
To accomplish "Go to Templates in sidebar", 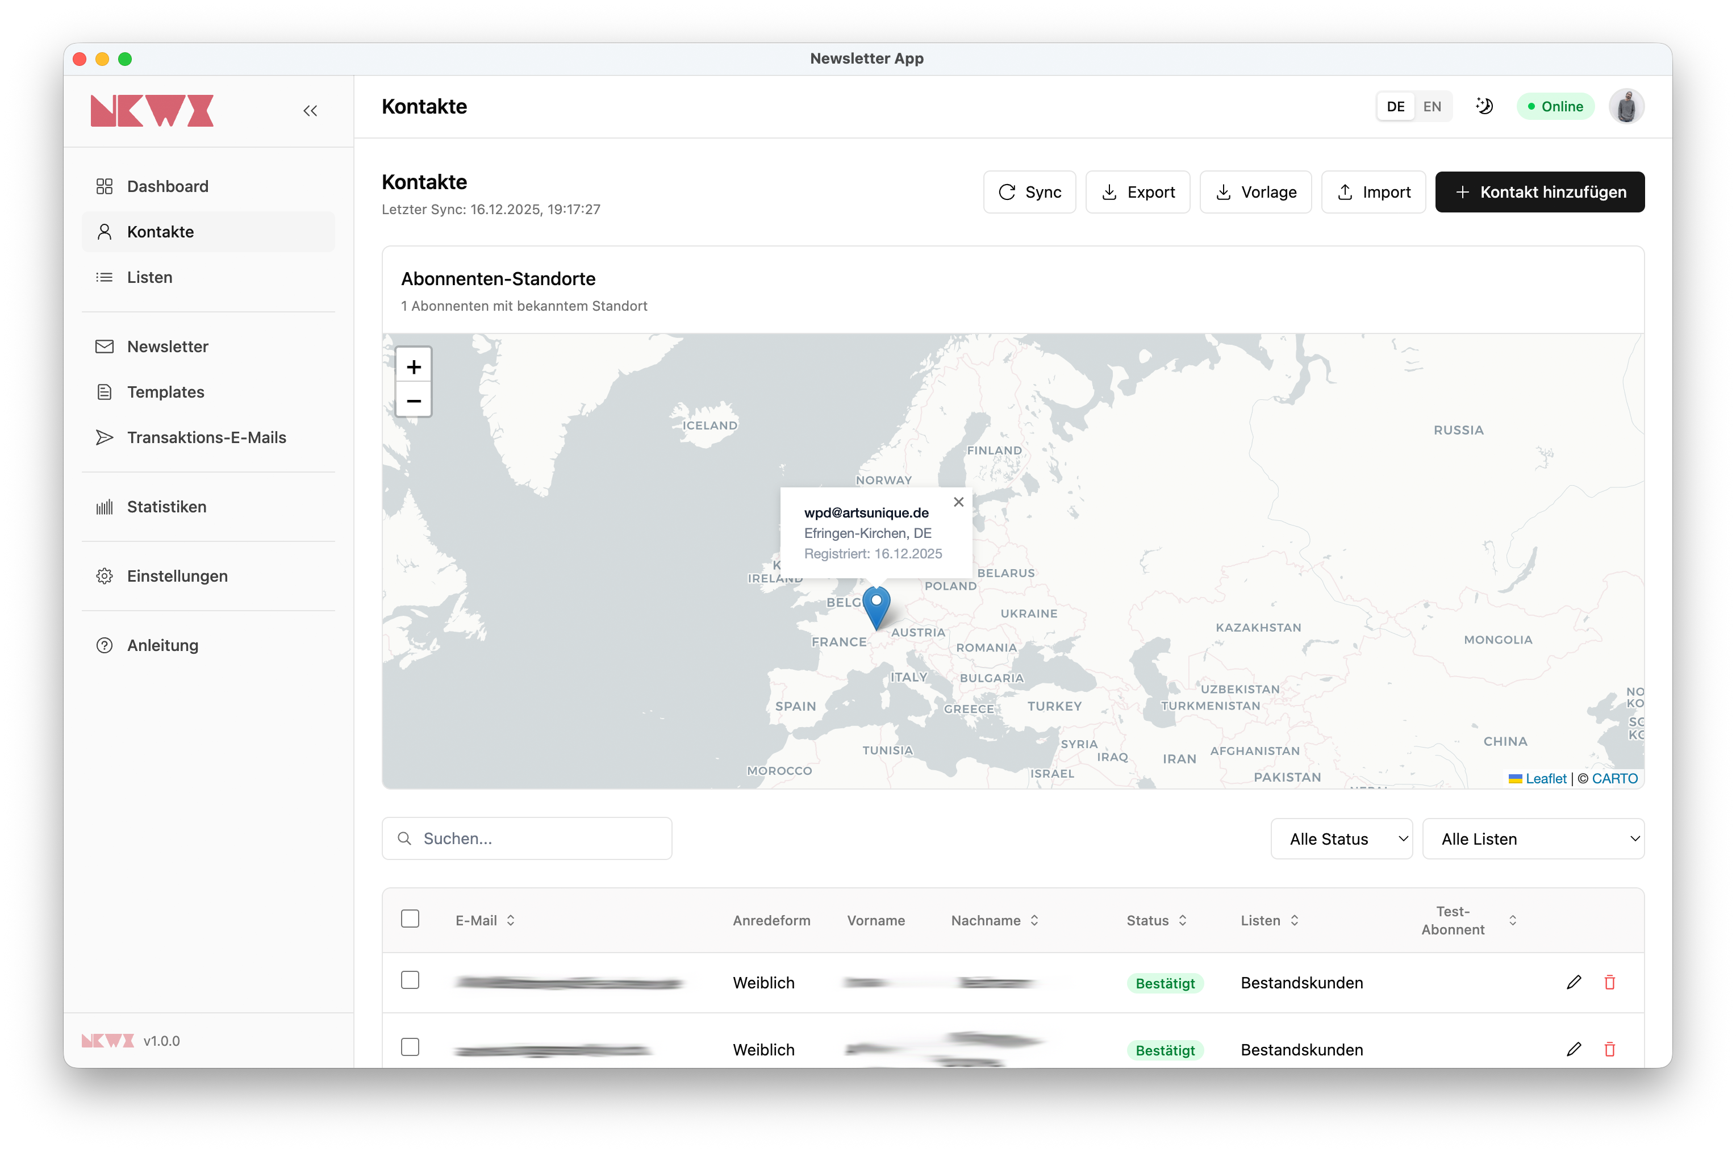I will point(165,391).
